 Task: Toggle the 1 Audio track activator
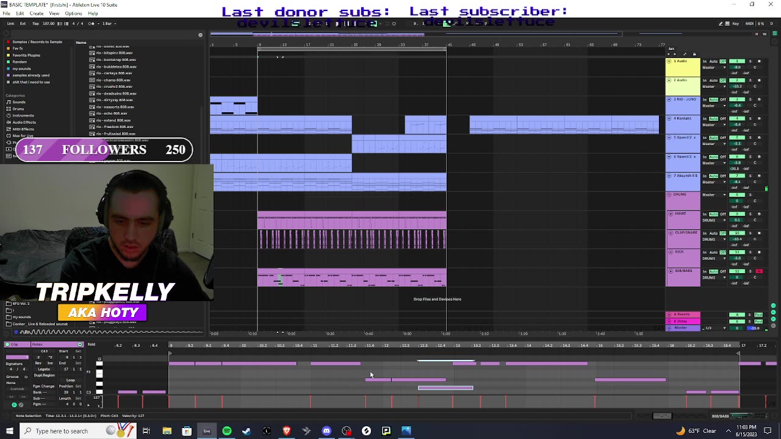[x=737, y=62]
